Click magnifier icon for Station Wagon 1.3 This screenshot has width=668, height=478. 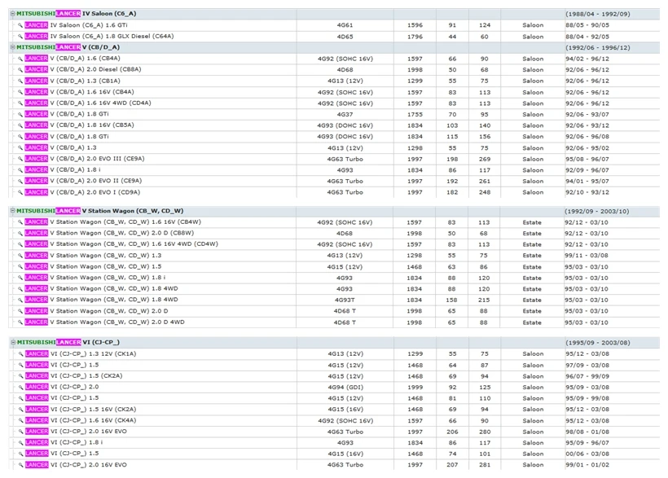(20, 256)
